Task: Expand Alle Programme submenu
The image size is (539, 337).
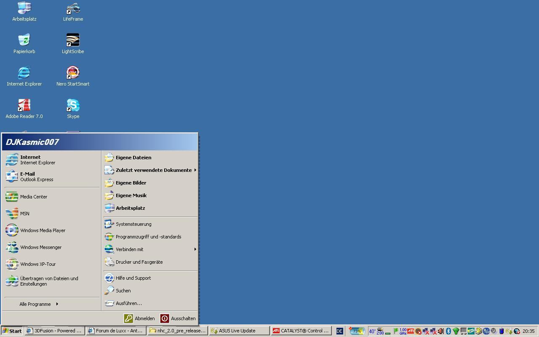Action: pyautogui.click(x=39, y=304)
